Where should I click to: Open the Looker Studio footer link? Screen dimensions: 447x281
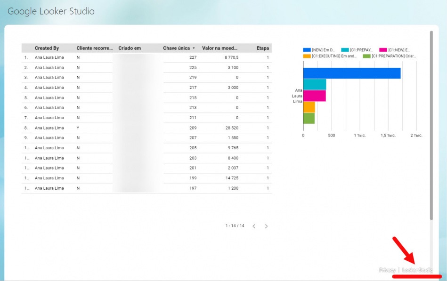click(417, 270)
